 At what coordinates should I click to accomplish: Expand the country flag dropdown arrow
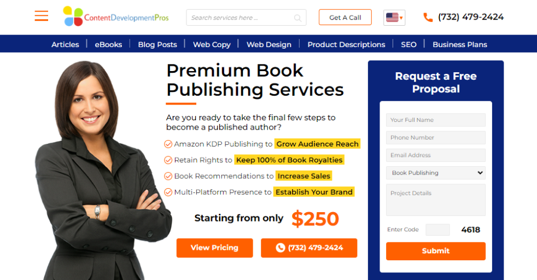[401, 18]
